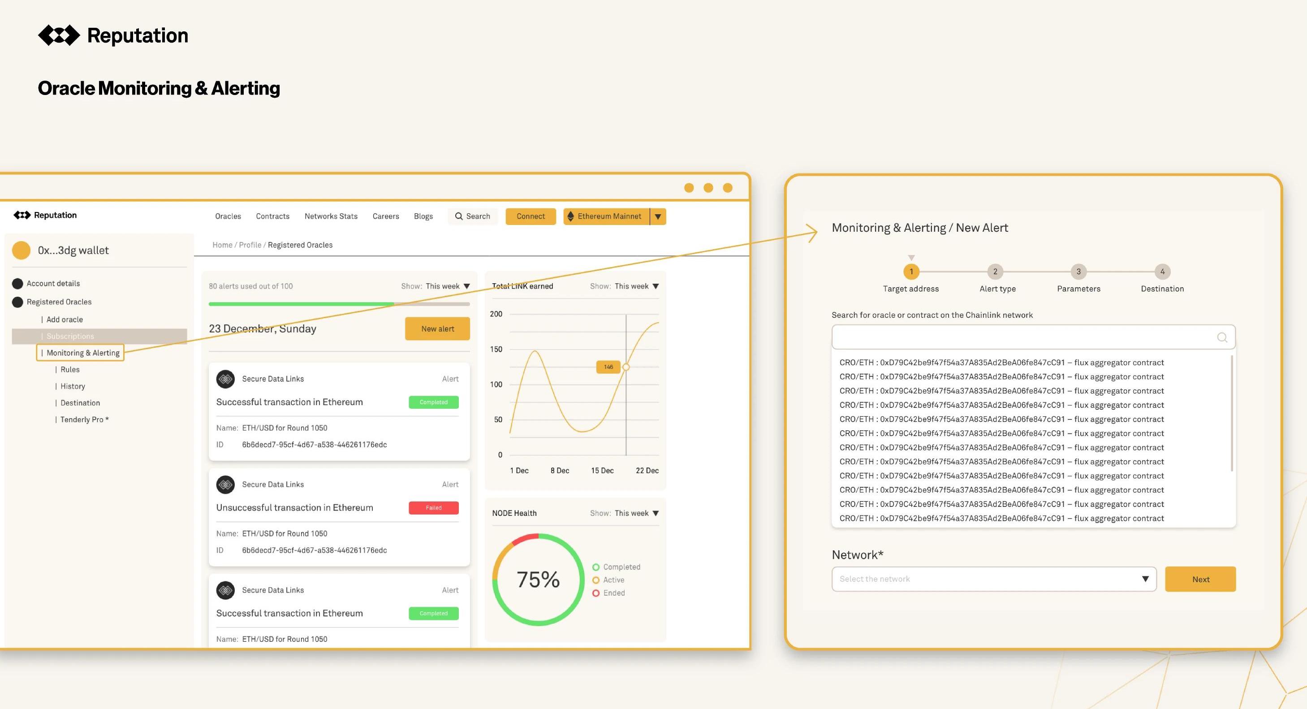
Task: Click the Registered Oracles breadcrumb
Action: [300, 245]
